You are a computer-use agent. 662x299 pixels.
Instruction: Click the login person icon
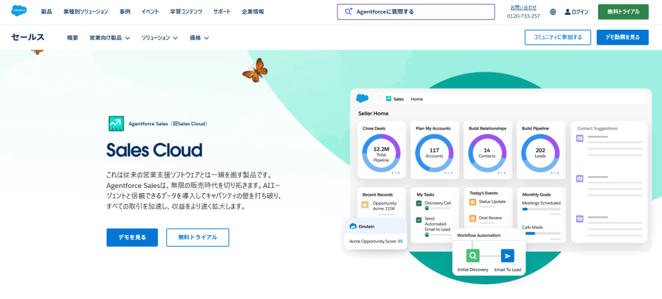tap(568, 12)
